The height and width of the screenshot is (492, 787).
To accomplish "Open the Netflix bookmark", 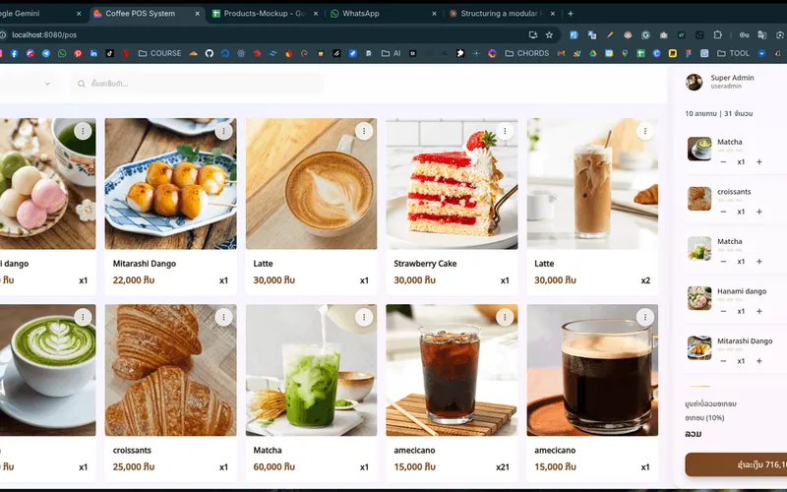I will pos(126,53).
